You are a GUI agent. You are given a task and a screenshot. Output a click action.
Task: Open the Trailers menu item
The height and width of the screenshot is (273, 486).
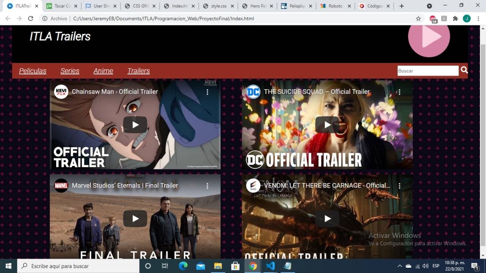pos(139,71)
